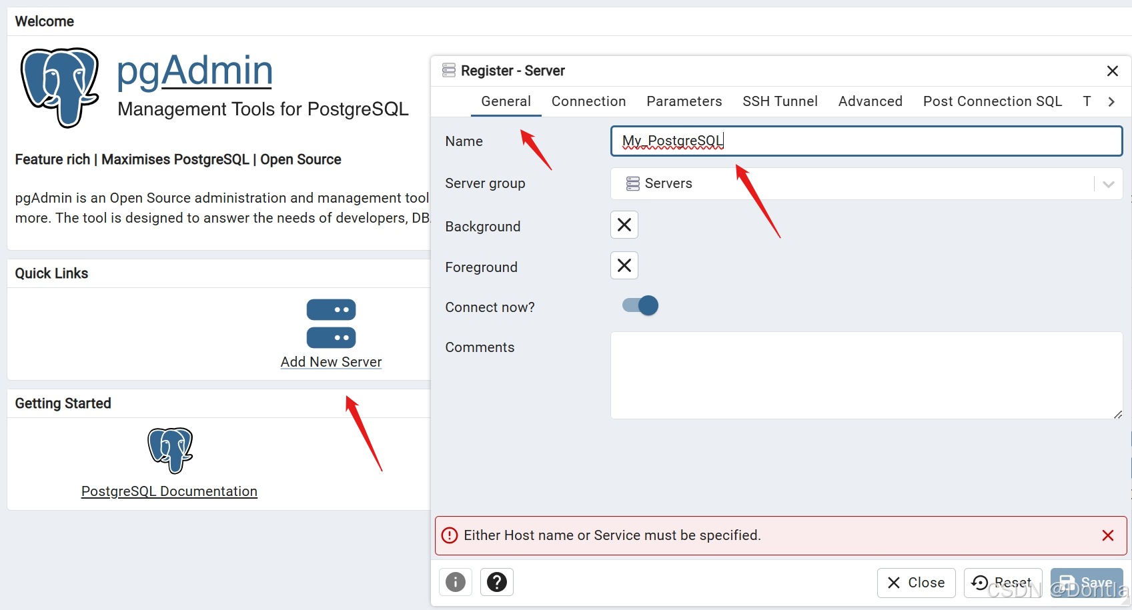Select the General tab
Viewport: 1132px width, 610px height.
pos(506,101)
